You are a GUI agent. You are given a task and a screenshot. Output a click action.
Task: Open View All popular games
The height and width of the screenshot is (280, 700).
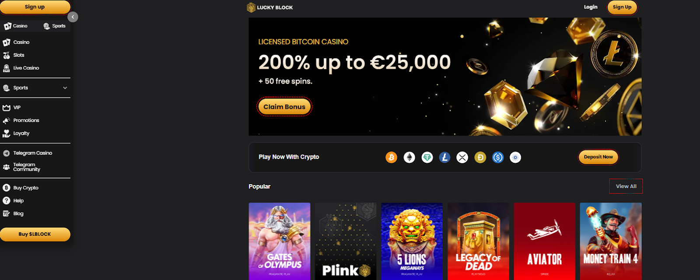click(626, 186)
